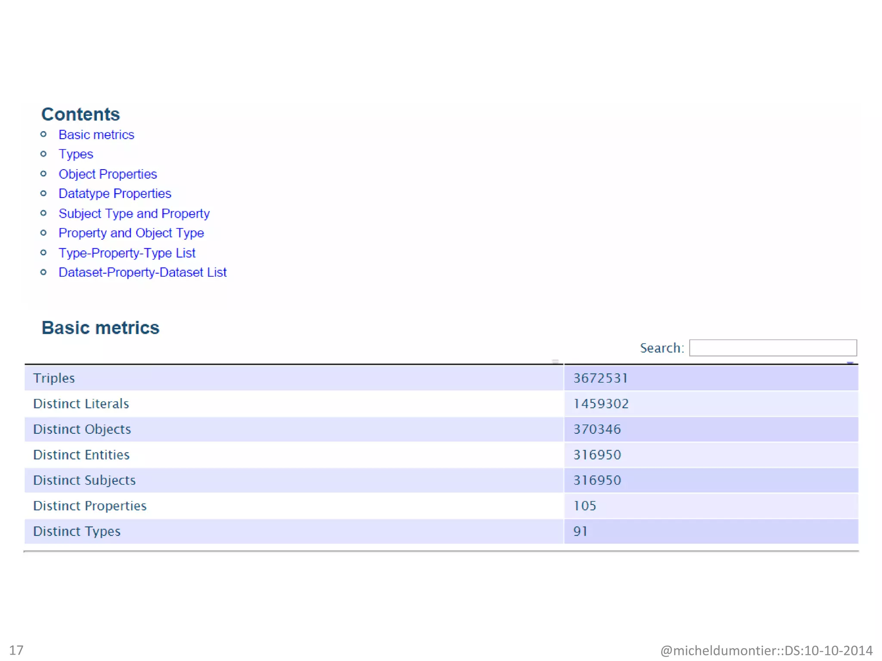Select the Distinct Literals row label
The image size is (882, 661).
81,404
